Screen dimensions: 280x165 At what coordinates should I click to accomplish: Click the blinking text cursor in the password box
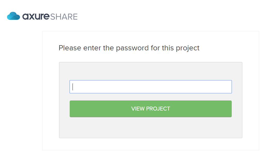73,87
